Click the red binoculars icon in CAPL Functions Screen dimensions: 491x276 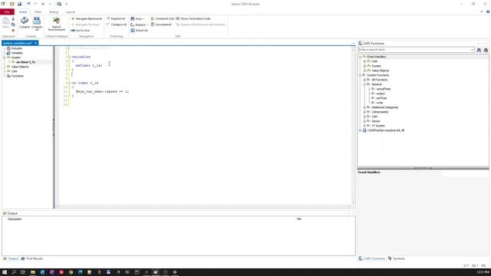pos(486,50)
